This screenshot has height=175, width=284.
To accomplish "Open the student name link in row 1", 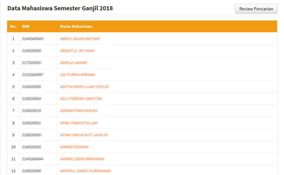I will [80, 39].
